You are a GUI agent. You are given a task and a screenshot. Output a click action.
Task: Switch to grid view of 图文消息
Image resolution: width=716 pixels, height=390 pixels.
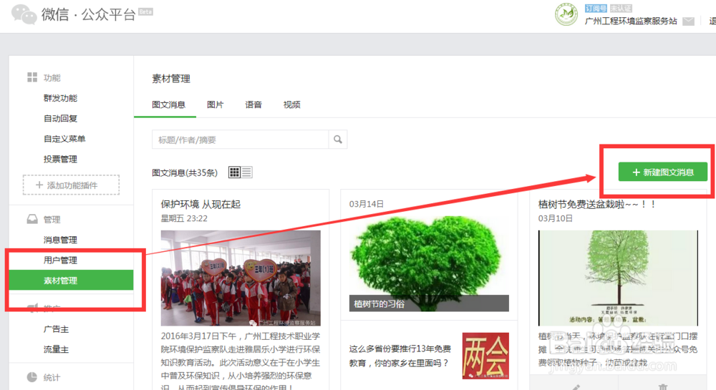(x=234, y=172)
